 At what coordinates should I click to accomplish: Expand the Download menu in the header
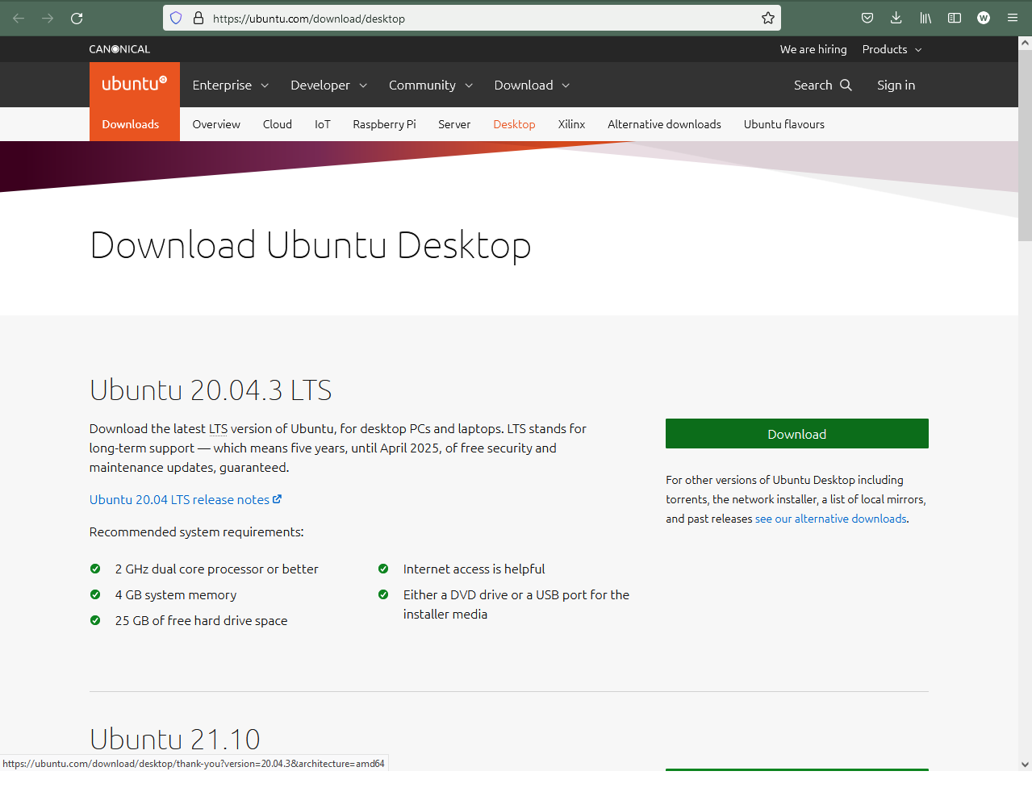click(x=533, y=85)
